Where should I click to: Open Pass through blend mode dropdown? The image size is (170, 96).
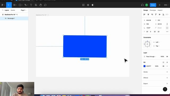pyautogui.click(x=151, y=57)
